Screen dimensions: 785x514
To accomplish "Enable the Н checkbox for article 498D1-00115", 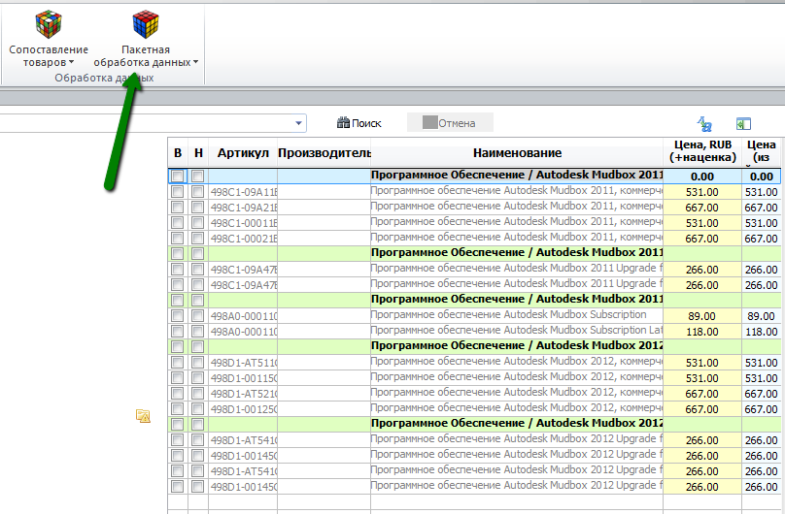I will (198, 377).
